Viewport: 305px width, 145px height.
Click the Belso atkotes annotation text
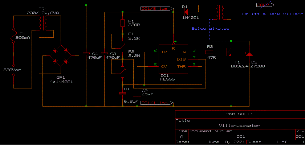pos(210,29)
